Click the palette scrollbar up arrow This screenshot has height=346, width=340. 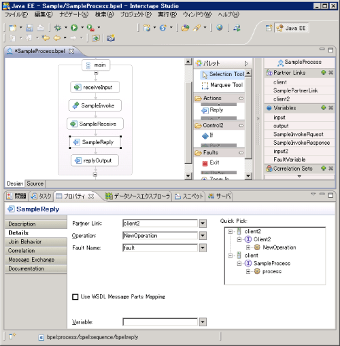click(x=248, y=73)
